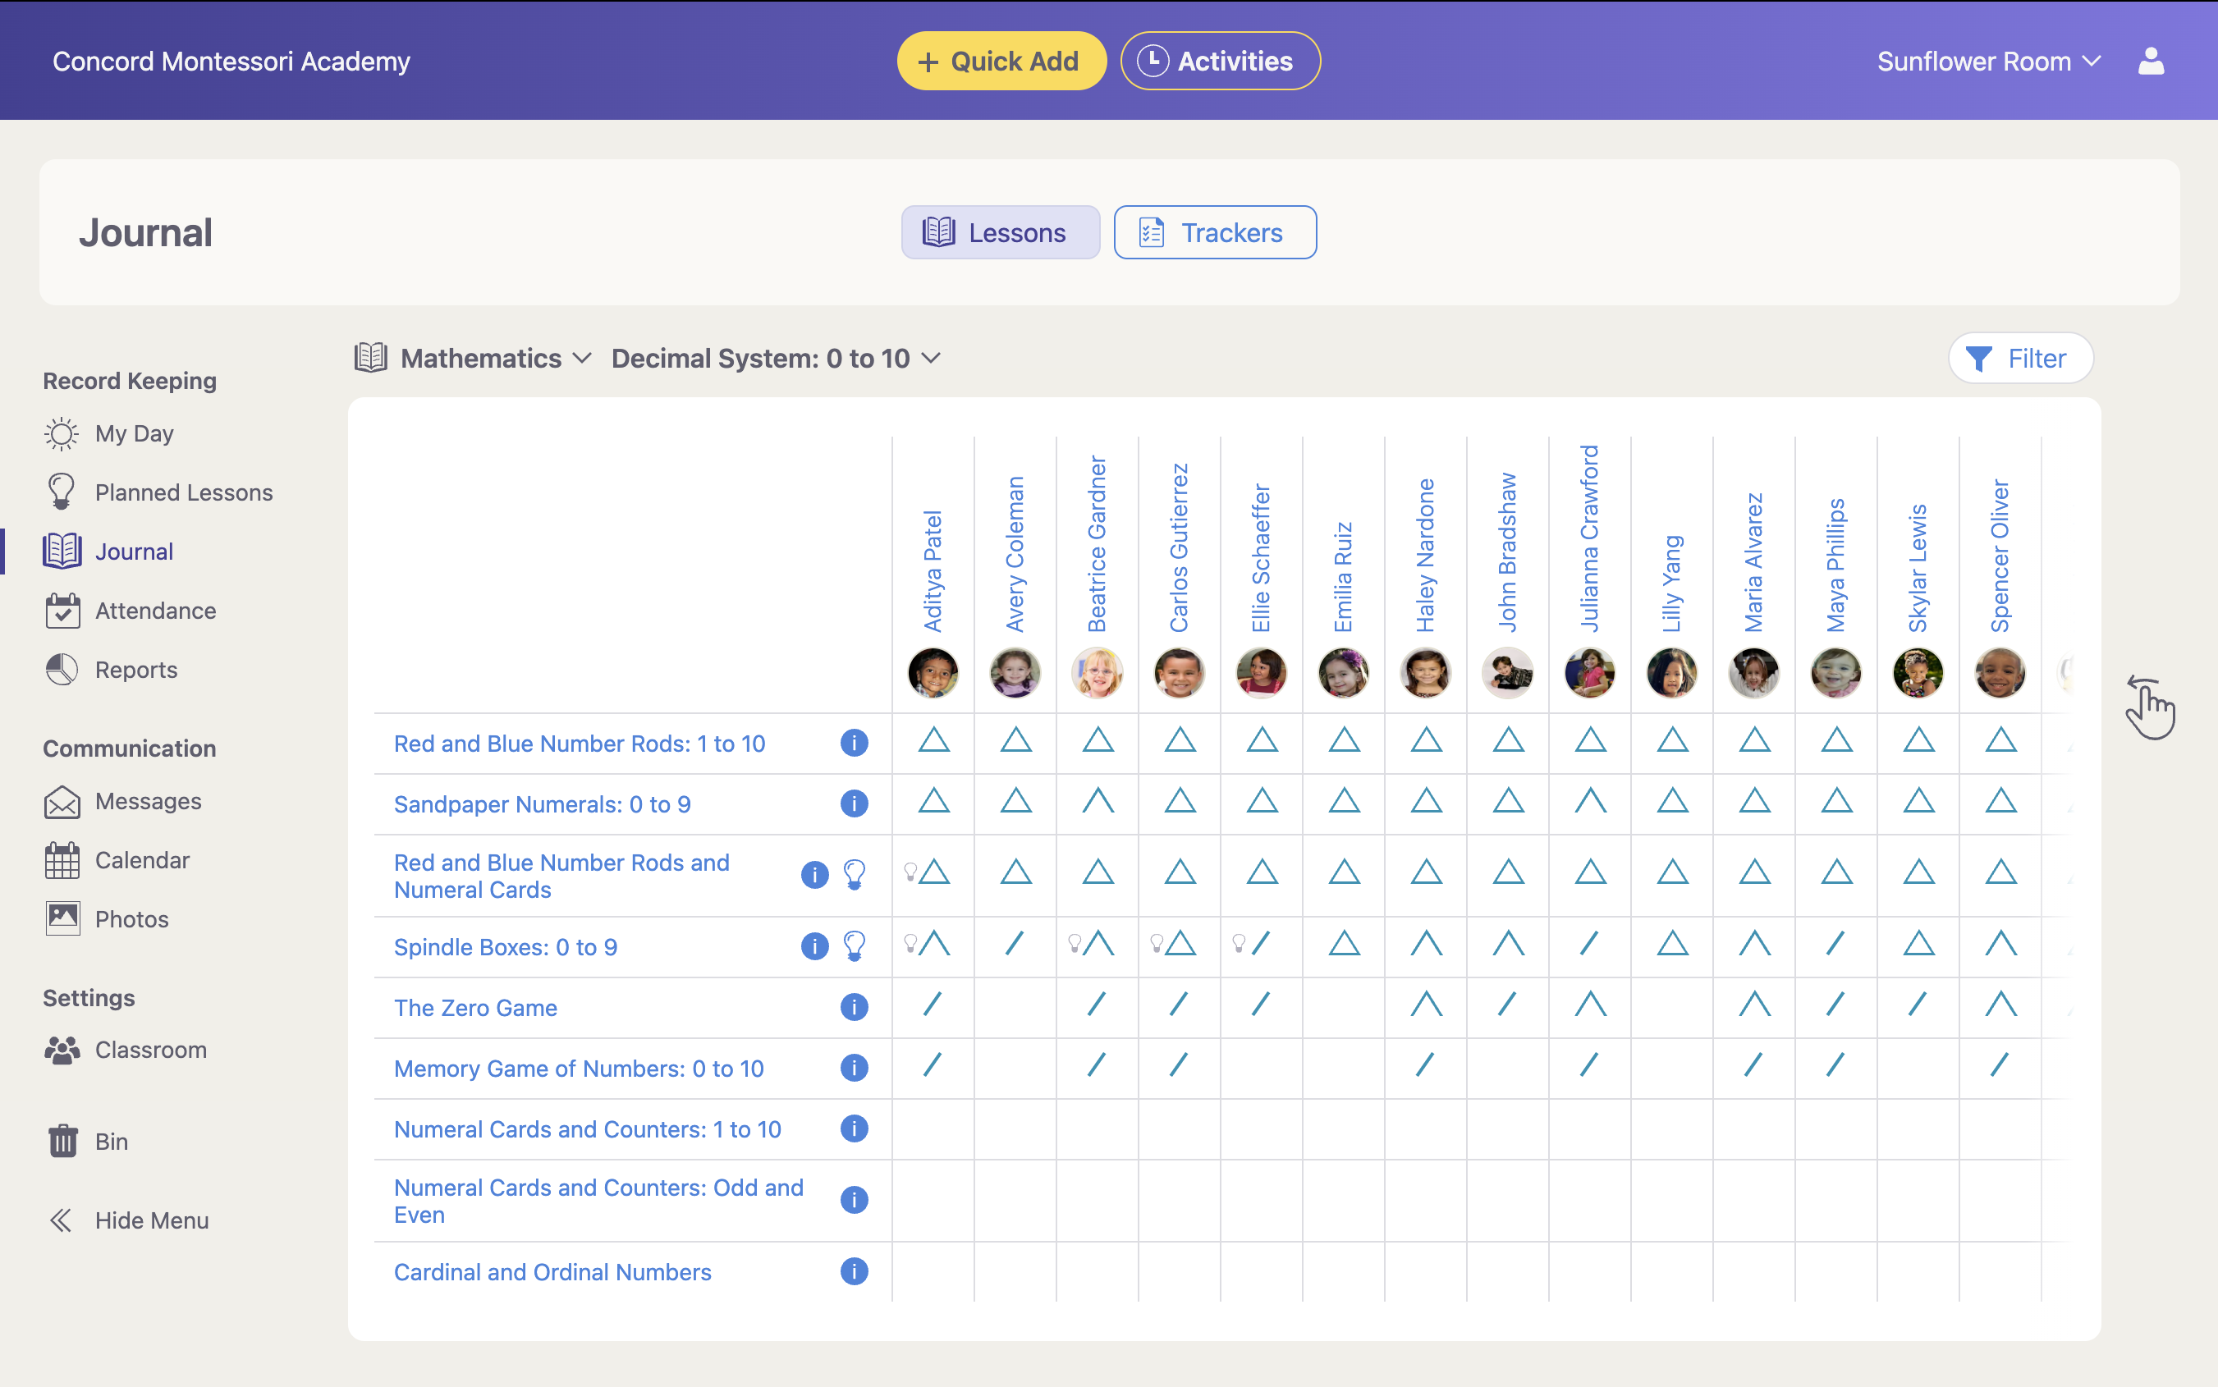Expand the Mathematics subject dropdown
This screenshot has width=2218, height=1387.
495,358
